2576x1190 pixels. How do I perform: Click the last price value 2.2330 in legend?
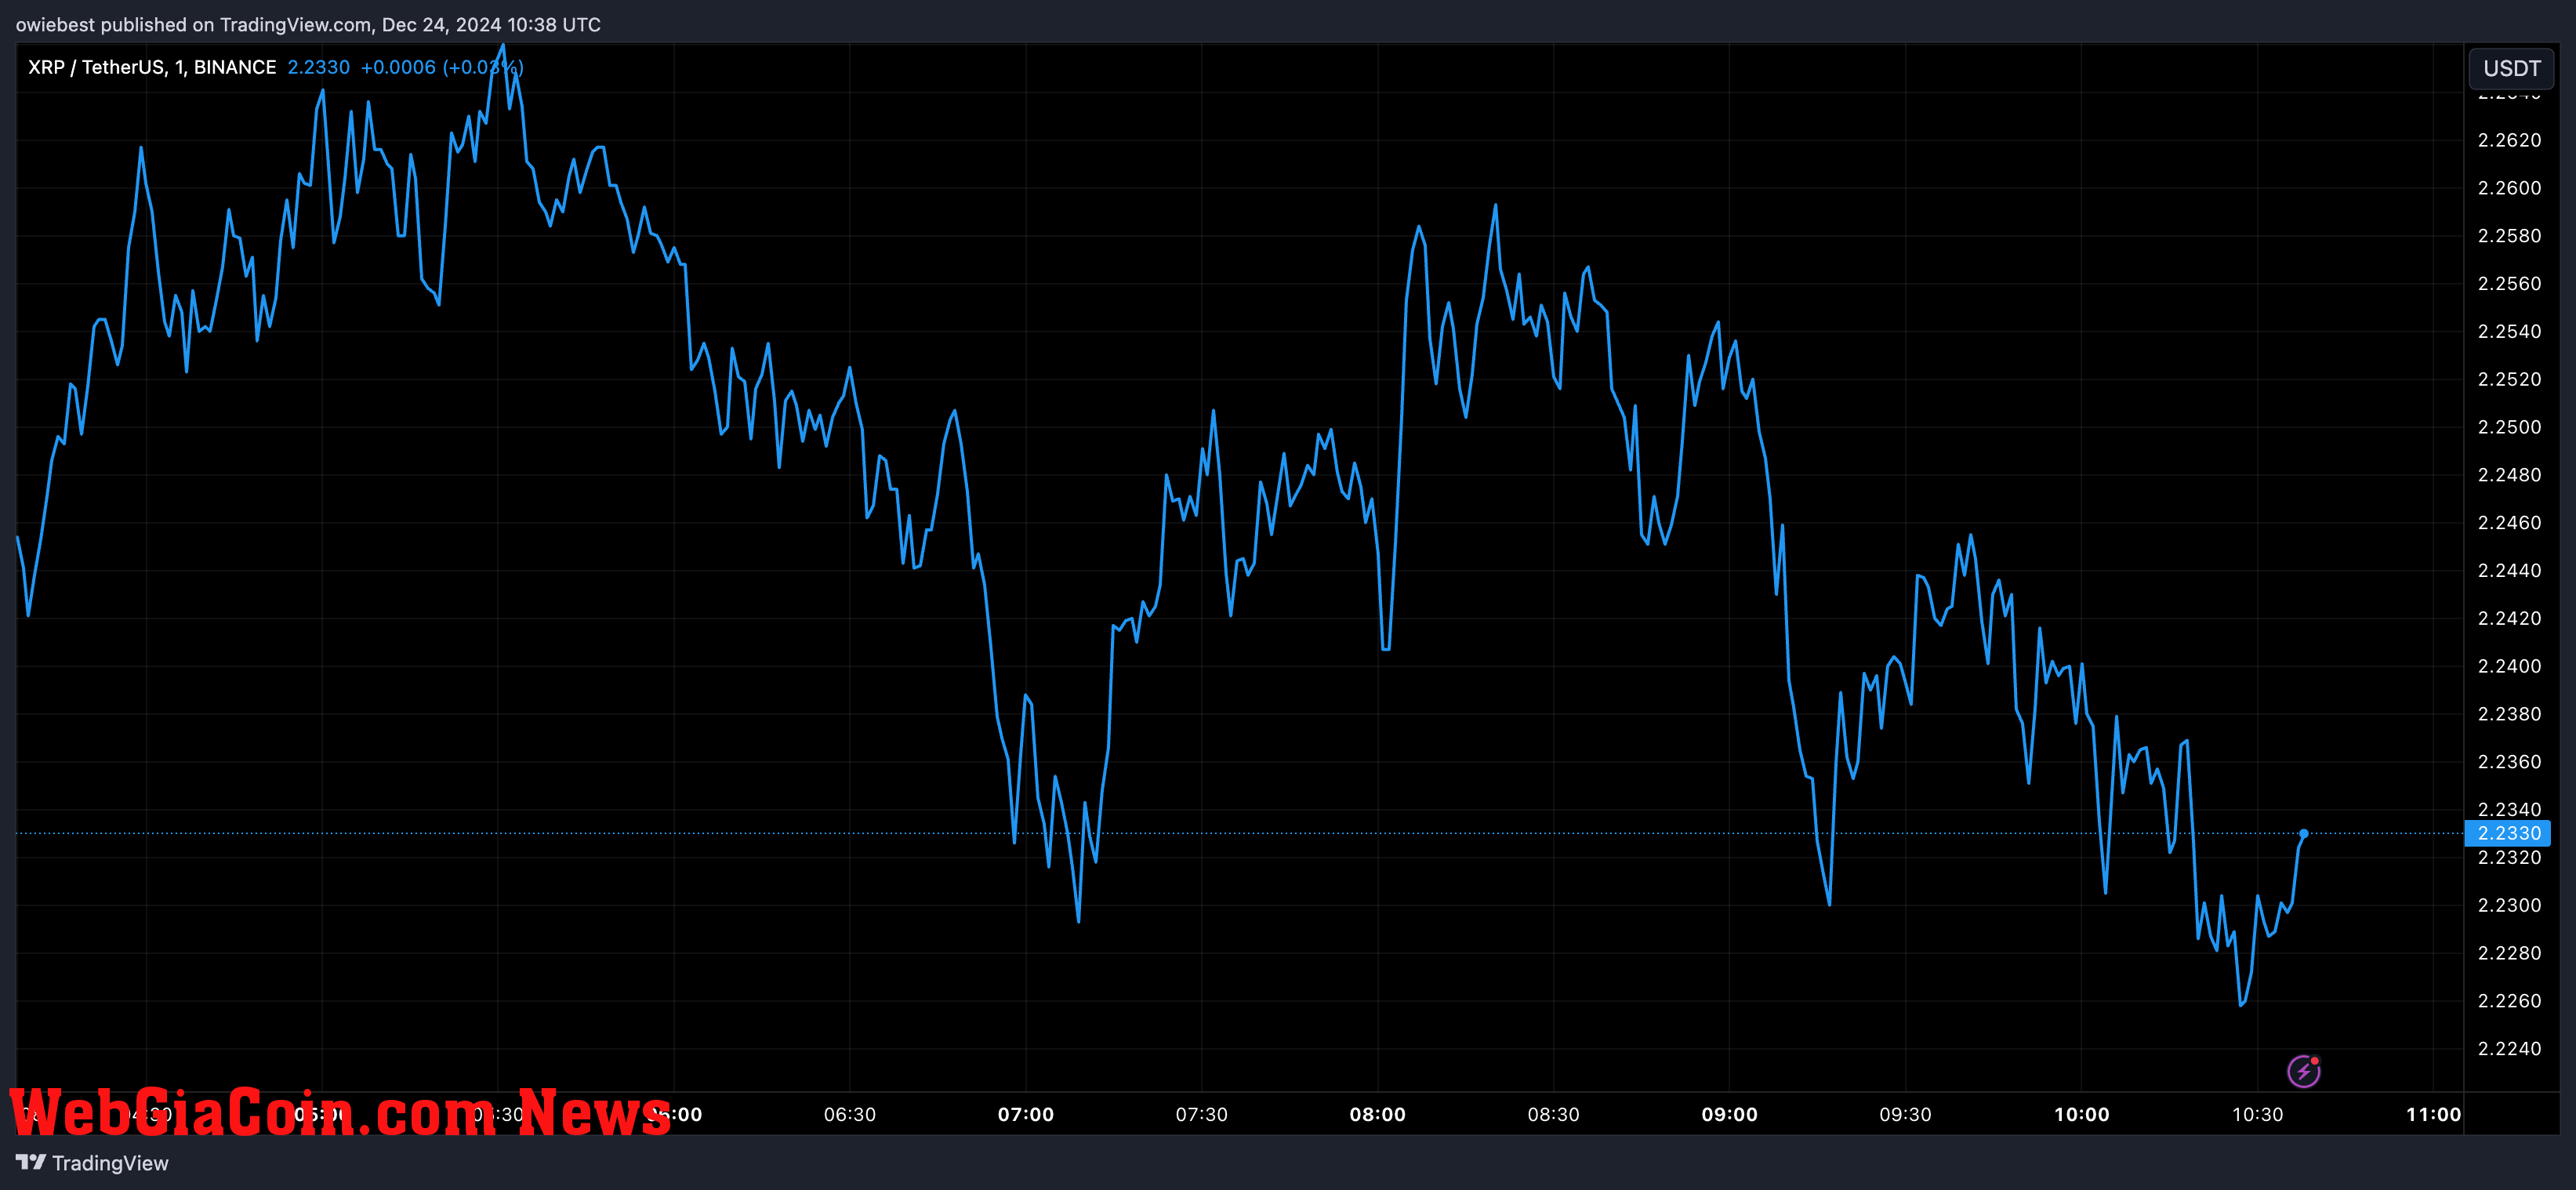coord(318,67)
